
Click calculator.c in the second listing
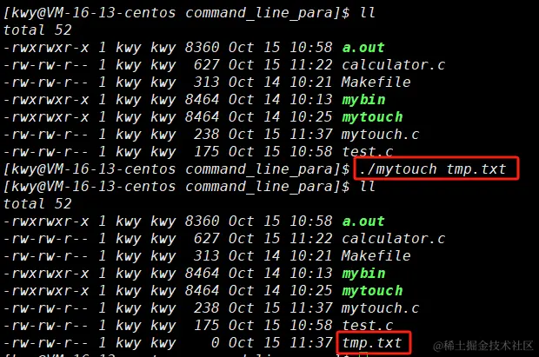tap(393, 239)
